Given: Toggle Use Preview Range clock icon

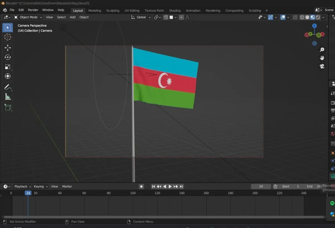Looking at the screenshot, I should point(275,186).
